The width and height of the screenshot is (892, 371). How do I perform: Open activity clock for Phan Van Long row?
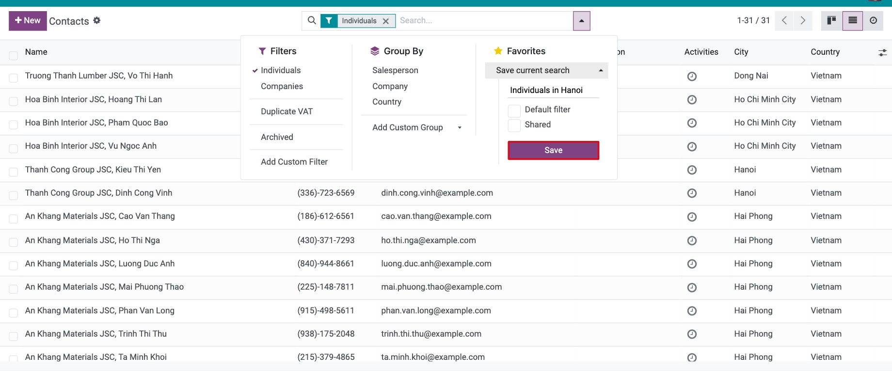(692, 311)
